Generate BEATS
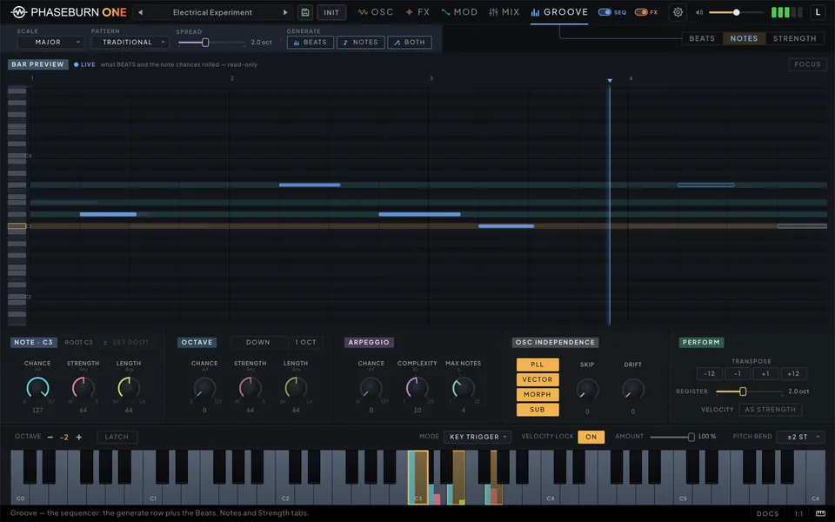Viewport: 835px width, 522px height. pyautogui.click(x=311, y=42)
